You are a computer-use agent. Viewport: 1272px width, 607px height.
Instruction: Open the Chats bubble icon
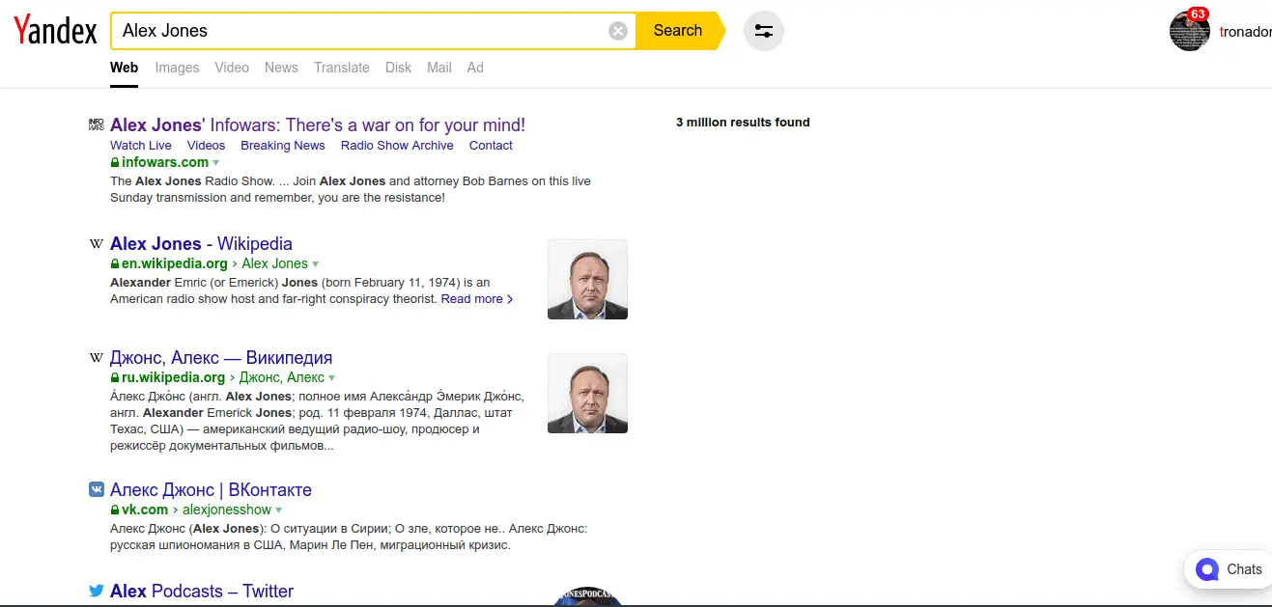coord(1206,569)
